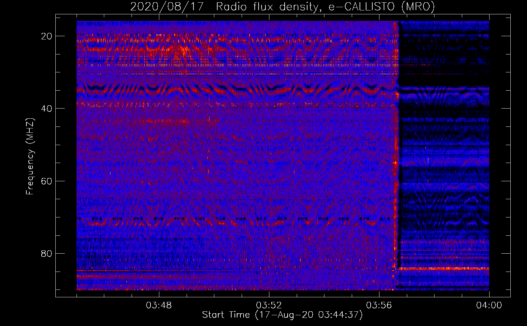Image resolution: width=527 pixels, height=326 pixels.
Task: Click the "60" frequency tick label
Action: [47, 181]
